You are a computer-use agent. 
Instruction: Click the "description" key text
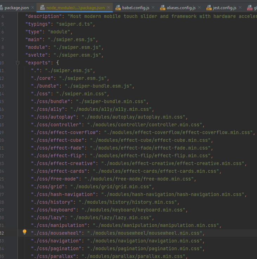pyautogui.click(x=44, y=16)
